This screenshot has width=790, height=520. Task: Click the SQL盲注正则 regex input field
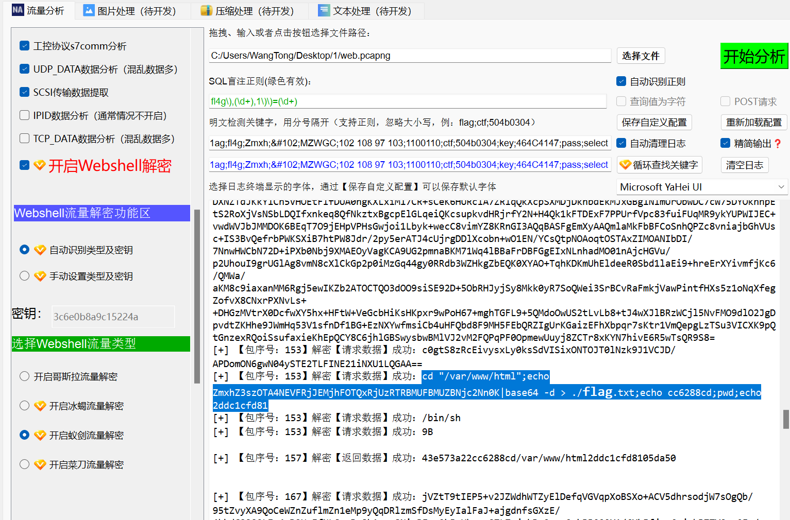click(408, 101)
